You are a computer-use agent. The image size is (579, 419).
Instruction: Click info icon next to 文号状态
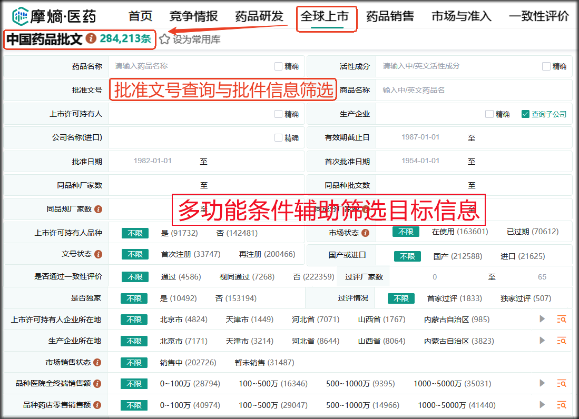(x=98, y=254)
